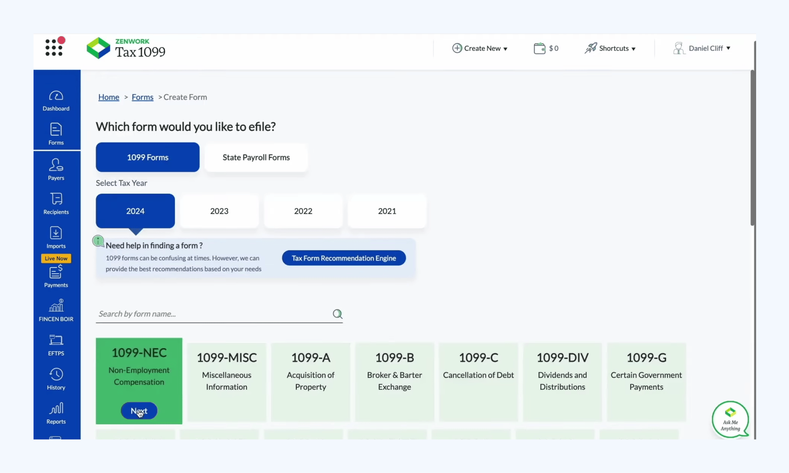The width and height of the screenshot is (789, 473).
Task: Click Tax Form Recommendation Engine button
Action: (x=344, y=258)
